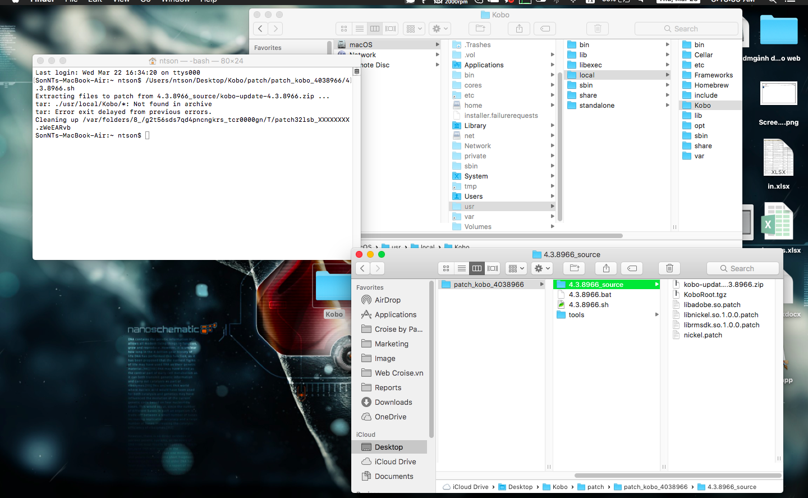Click the horizontal scrollbar in the Kobo Finder window
Viewport: 808px width, 498px height.
click(x=492, y=236)
